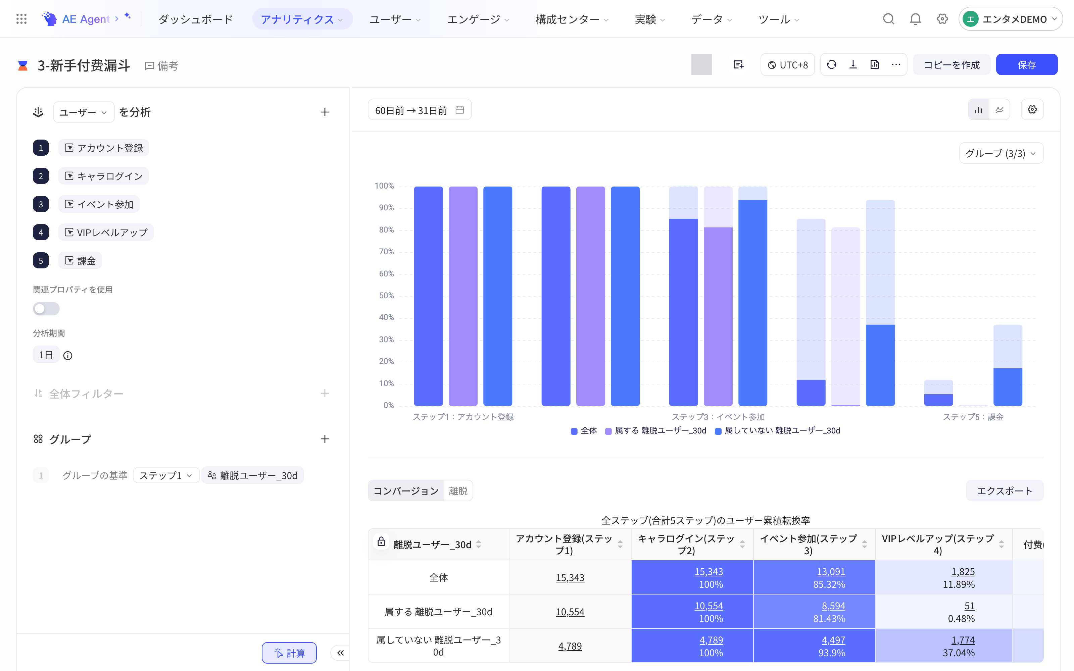Open the UTC+8 timezone selector
This screenshot has width=1074, height=671.
click(787, 65)
